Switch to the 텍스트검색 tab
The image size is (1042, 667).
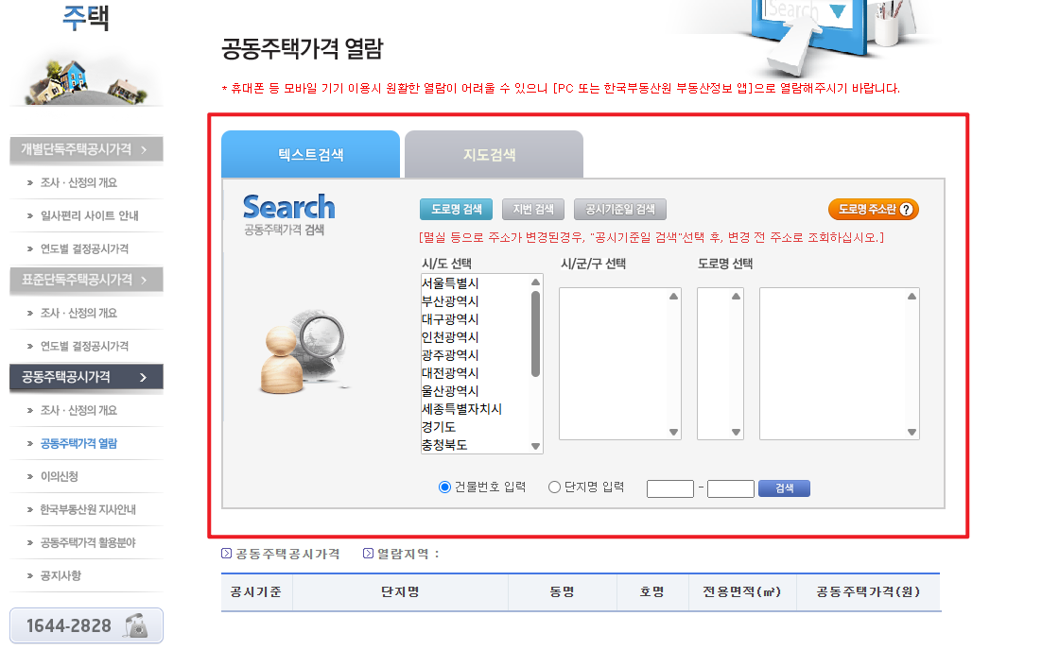[310, 154]
